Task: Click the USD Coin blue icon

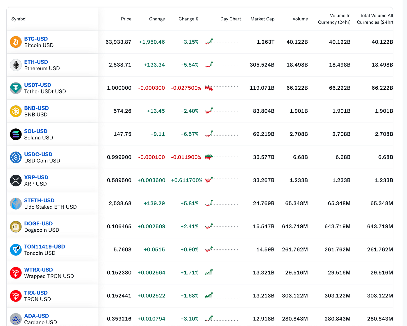Action: coord(16,157)
